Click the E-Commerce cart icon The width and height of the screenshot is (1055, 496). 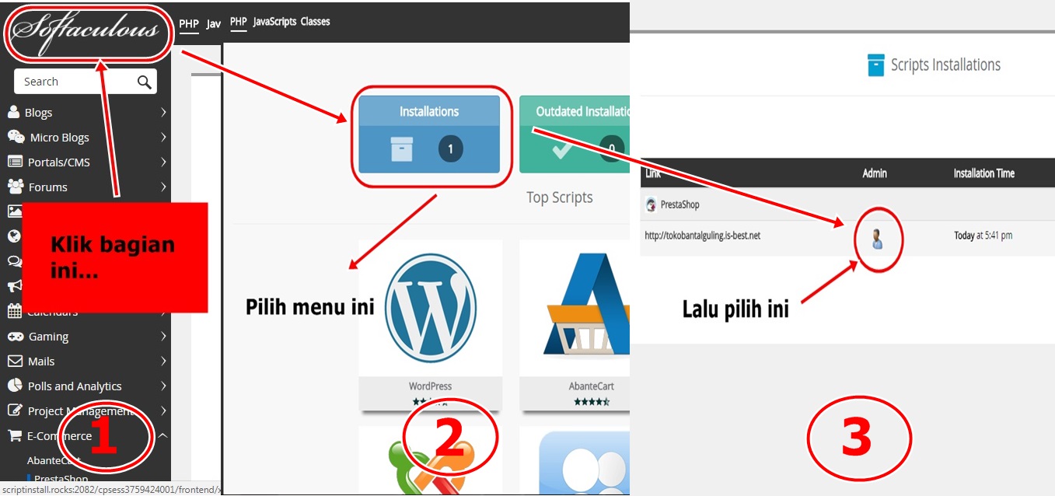[15, 435]
